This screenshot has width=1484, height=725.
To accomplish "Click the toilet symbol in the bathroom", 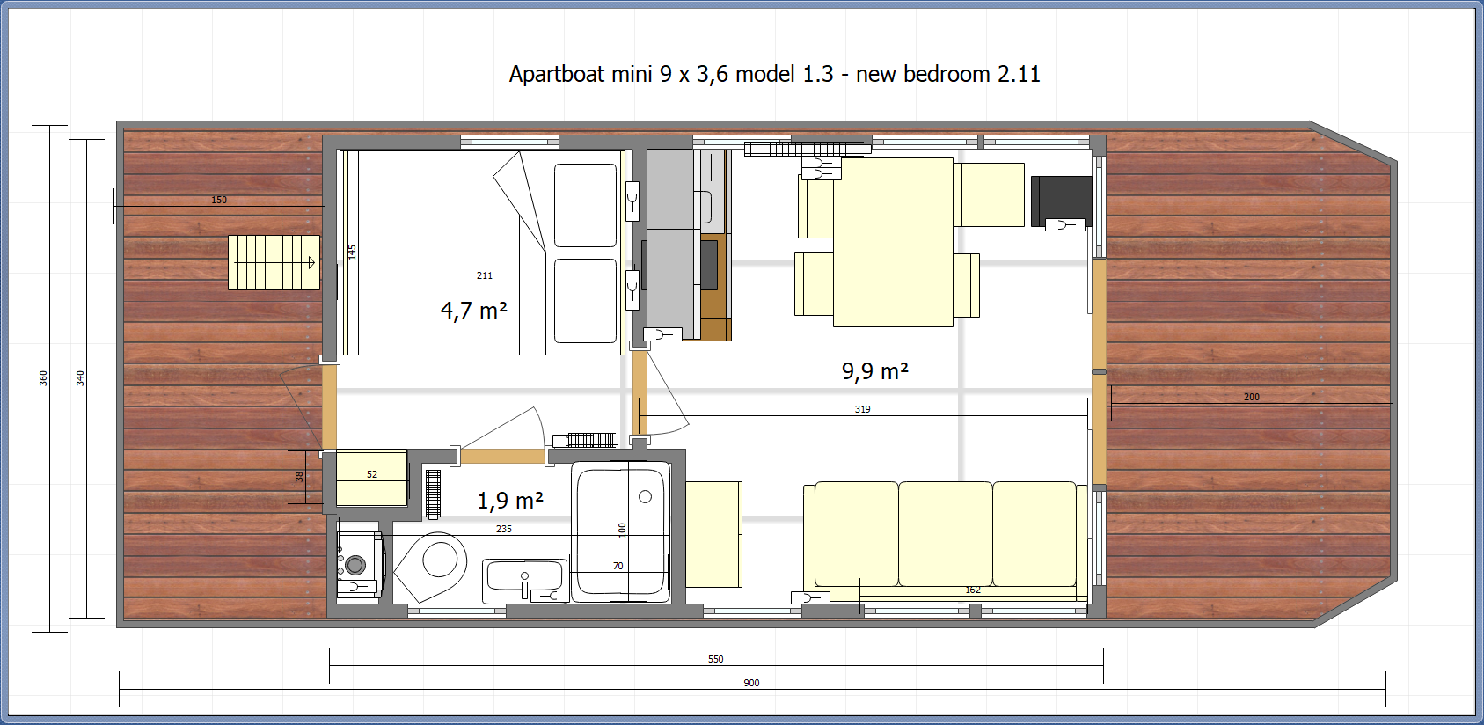I will pyautogui.click(x=433, y=565).
